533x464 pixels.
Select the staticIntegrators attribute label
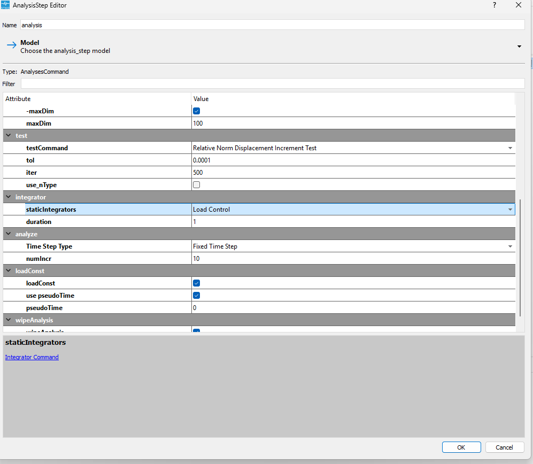coord(51,210)
